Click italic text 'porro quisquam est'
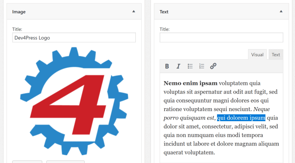295x163 pixels. click(189, 118)
